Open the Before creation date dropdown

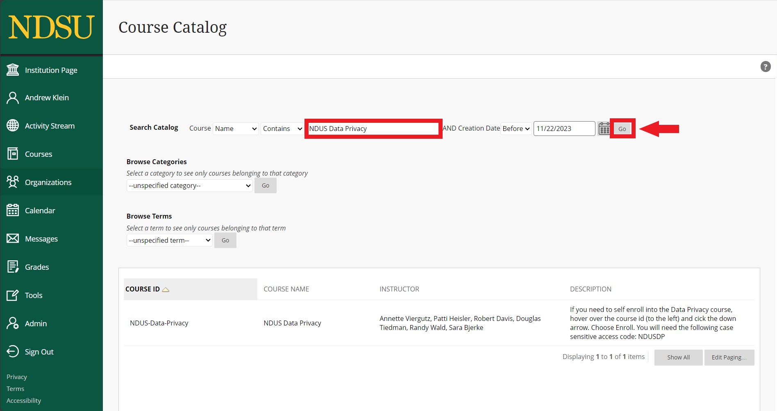[x=516, y=129]
